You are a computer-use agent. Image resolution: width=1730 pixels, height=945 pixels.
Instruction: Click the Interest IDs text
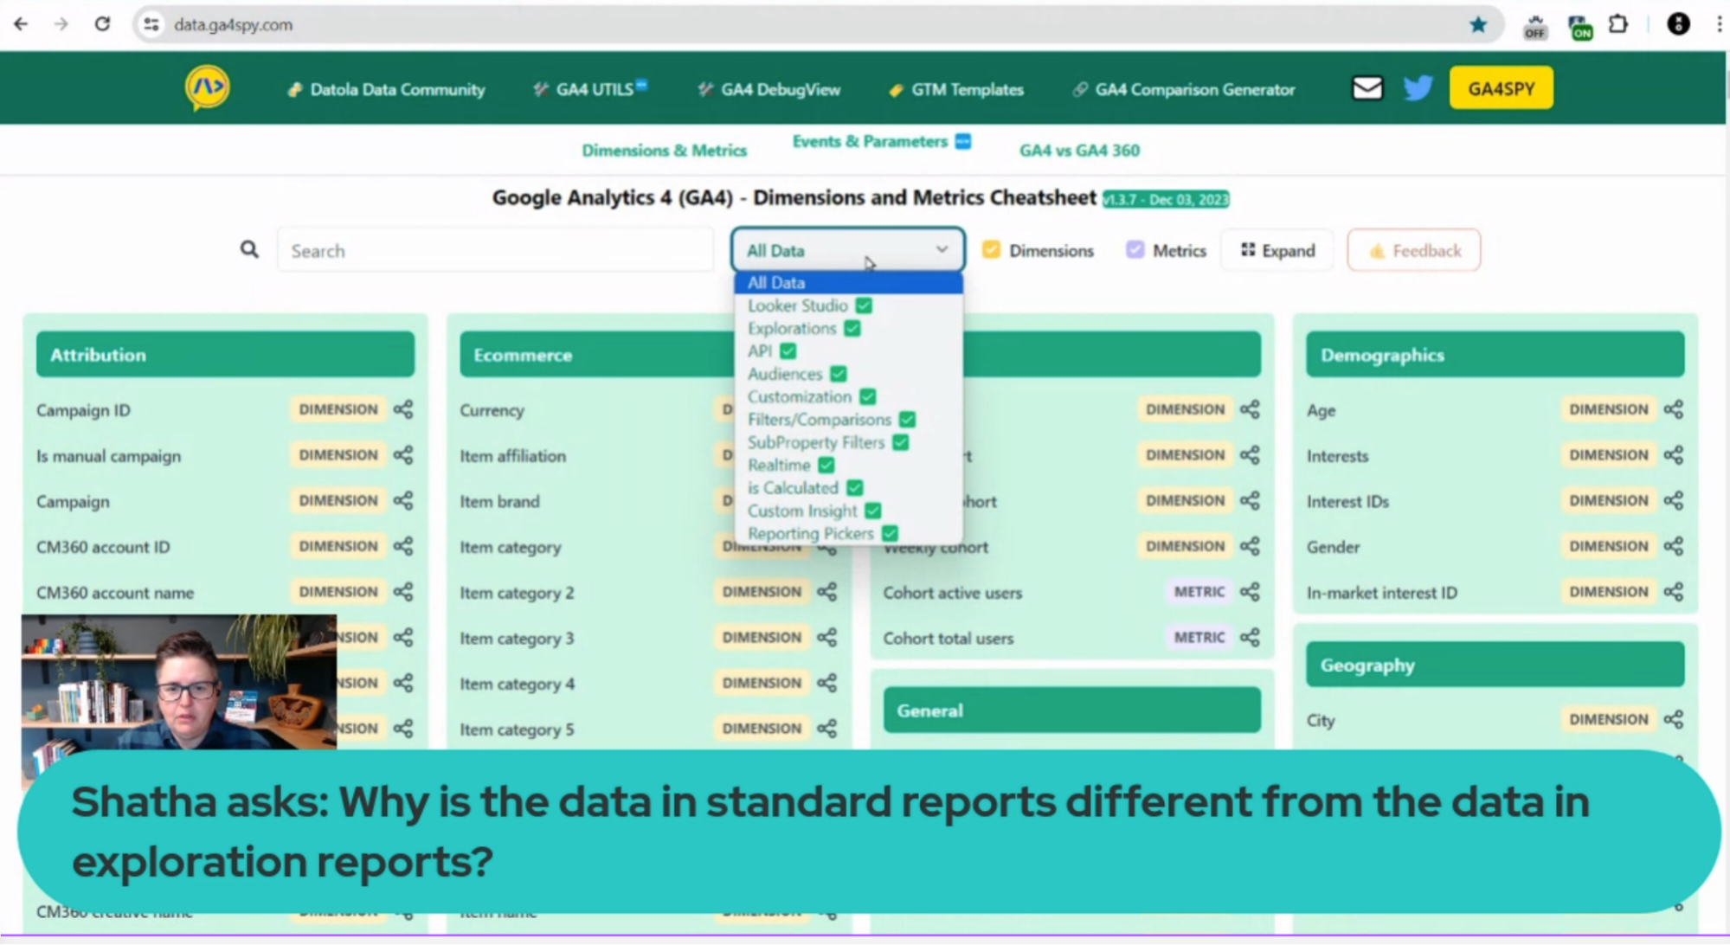click(1347, 502)
